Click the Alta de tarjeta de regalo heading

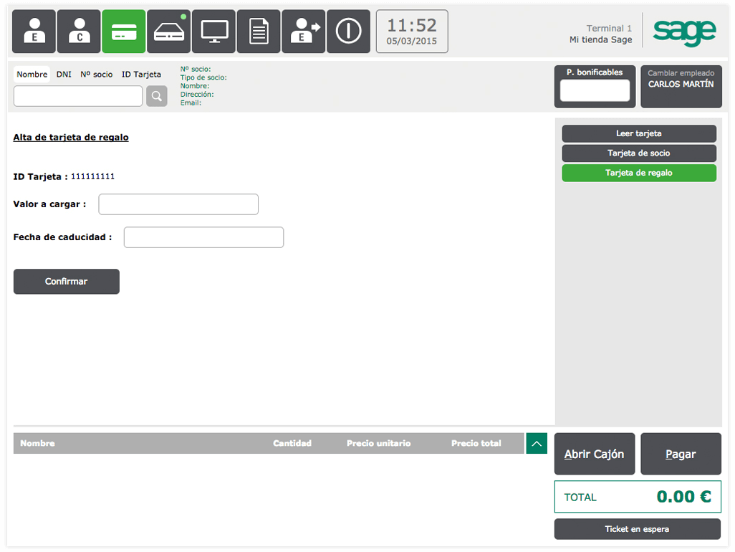(71, 138)
